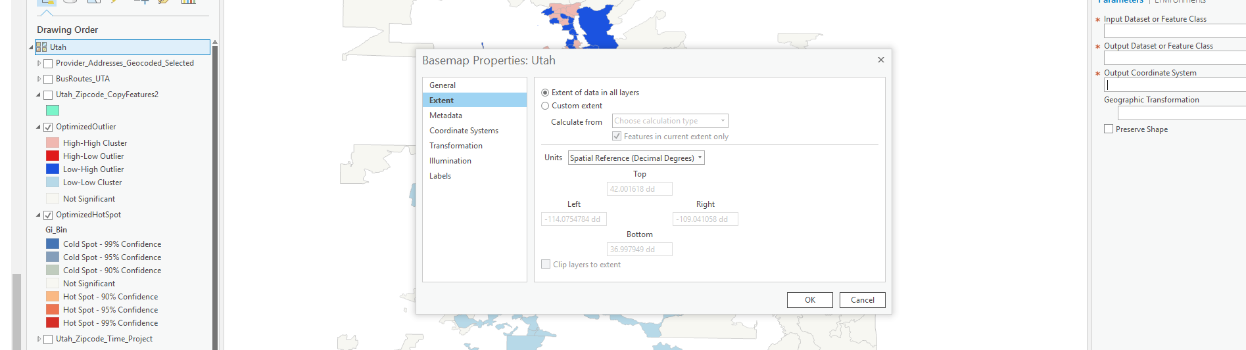
Task: Enable the Provider_Addresses_Geocoded_Selected layer checkbox
Action: click(x=48, y=64)
